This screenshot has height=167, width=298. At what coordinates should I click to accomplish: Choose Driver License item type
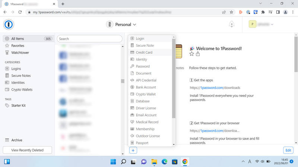[x=150, y=108]
